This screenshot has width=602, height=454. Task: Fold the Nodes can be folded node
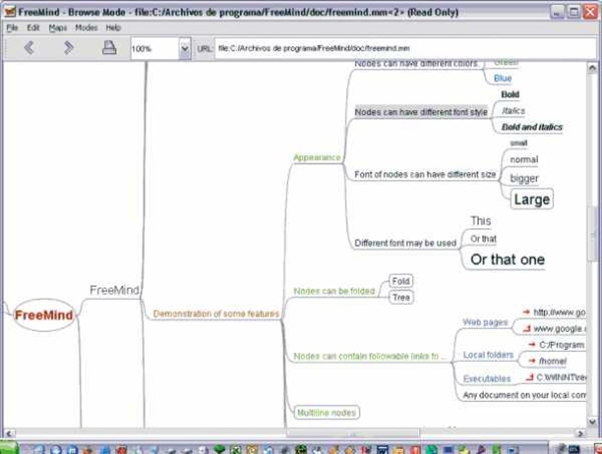coord(334,291)
